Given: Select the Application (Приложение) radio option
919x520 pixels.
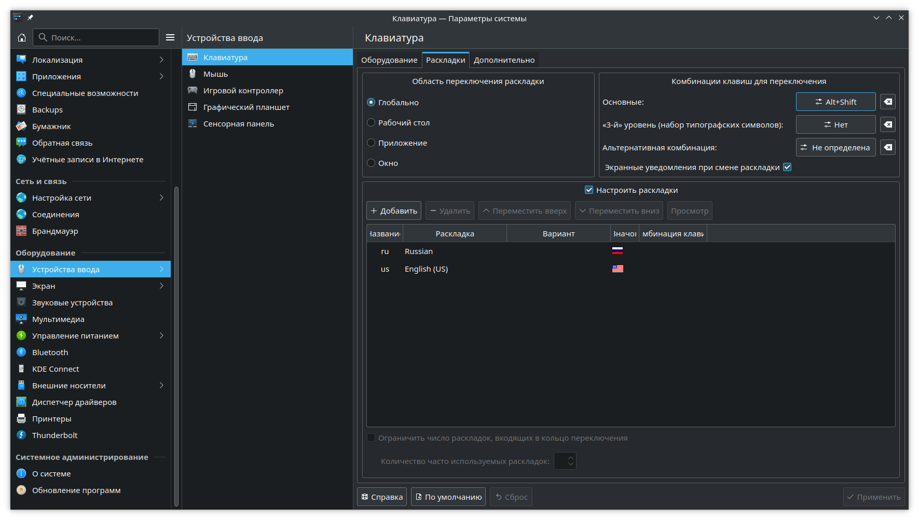Looking at the screenshot, I should 371,143.
